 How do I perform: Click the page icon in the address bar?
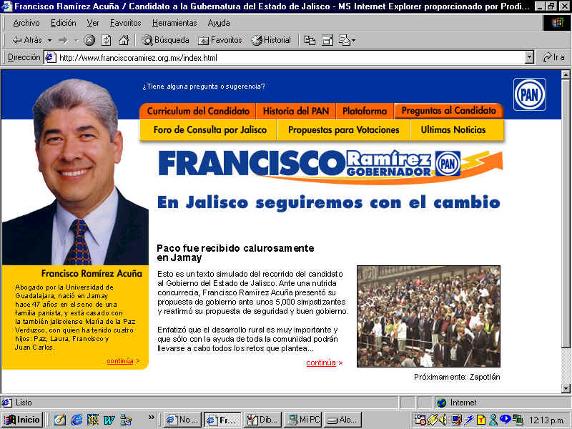pos(51,58)
